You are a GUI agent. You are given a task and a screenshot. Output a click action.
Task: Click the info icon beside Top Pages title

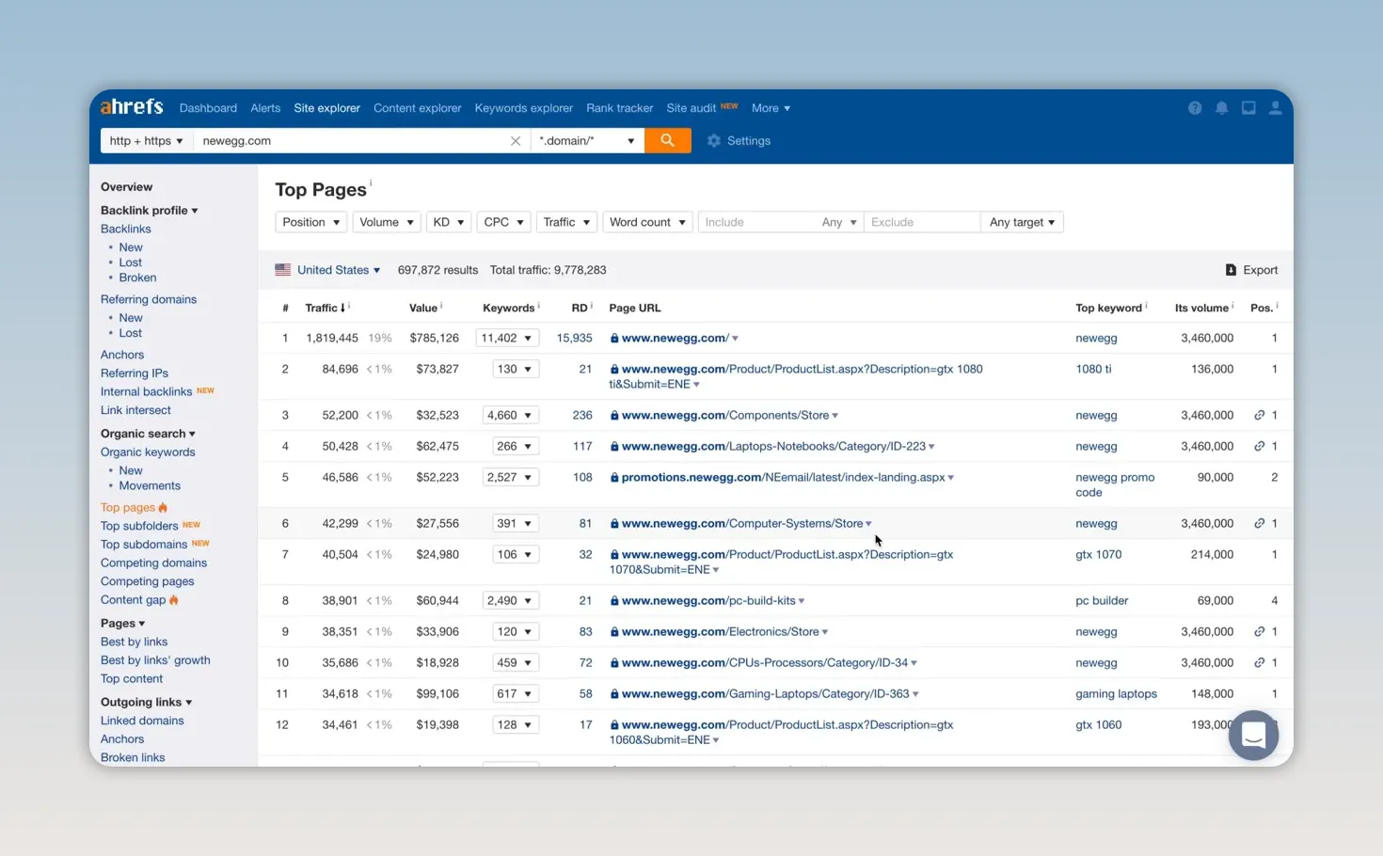click(371, 182)
